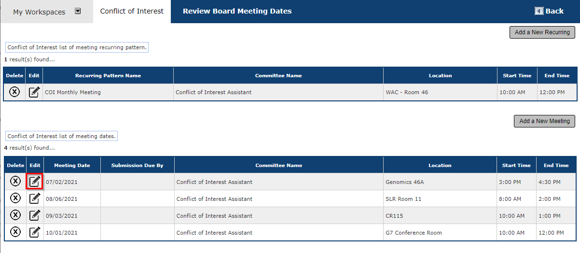
Task: Expand the My Workspaces dropdown arrow
Action: coord(78,11)
